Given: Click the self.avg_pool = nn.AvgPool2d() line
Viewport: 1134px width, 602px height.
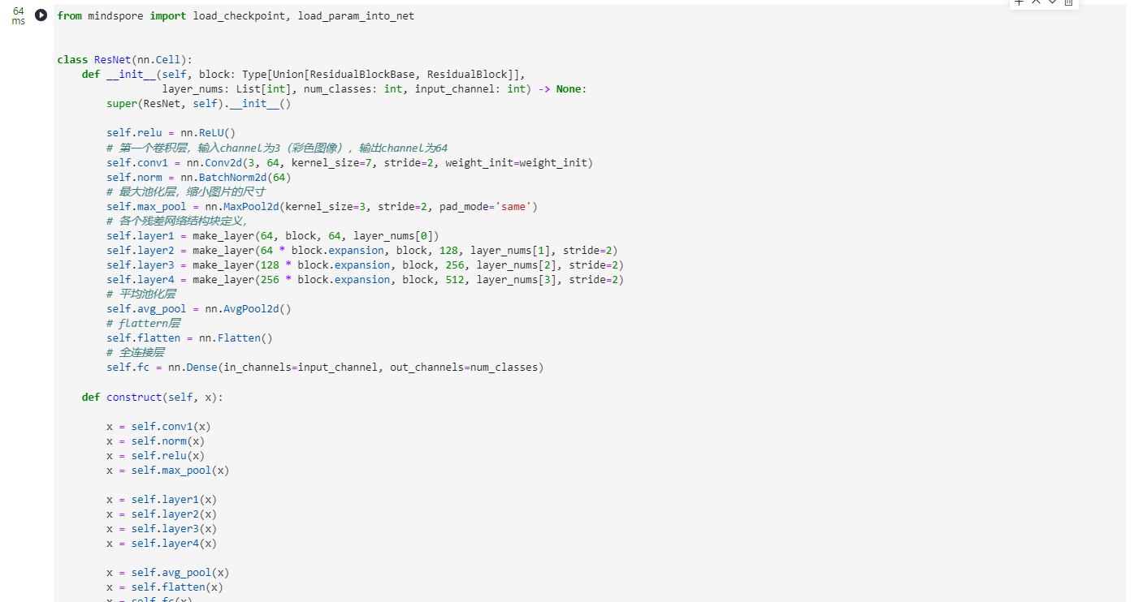Looking at the screenshot, I should point(199,308).
